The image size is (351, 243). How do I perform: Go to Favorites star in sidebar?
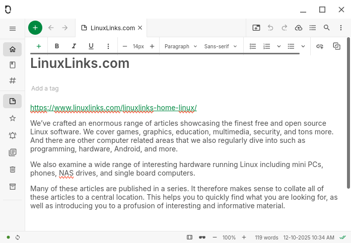[x=13, y=118]
